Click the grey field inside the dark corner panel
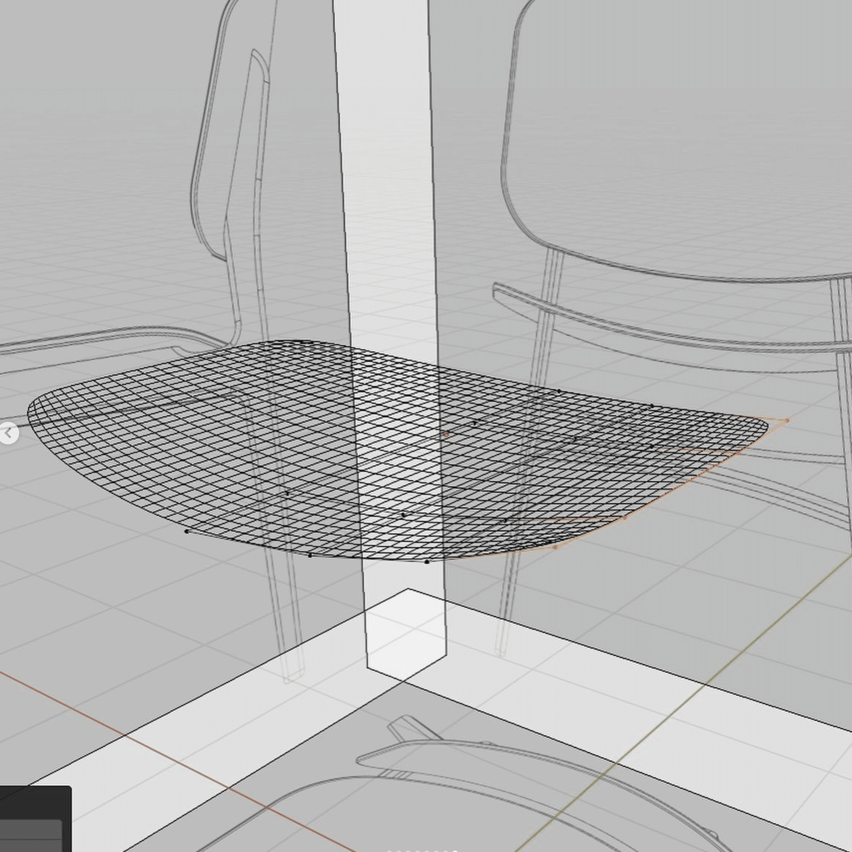Image resolution: width=852 pixels, height=852 pixels. (x=31, y=835)
